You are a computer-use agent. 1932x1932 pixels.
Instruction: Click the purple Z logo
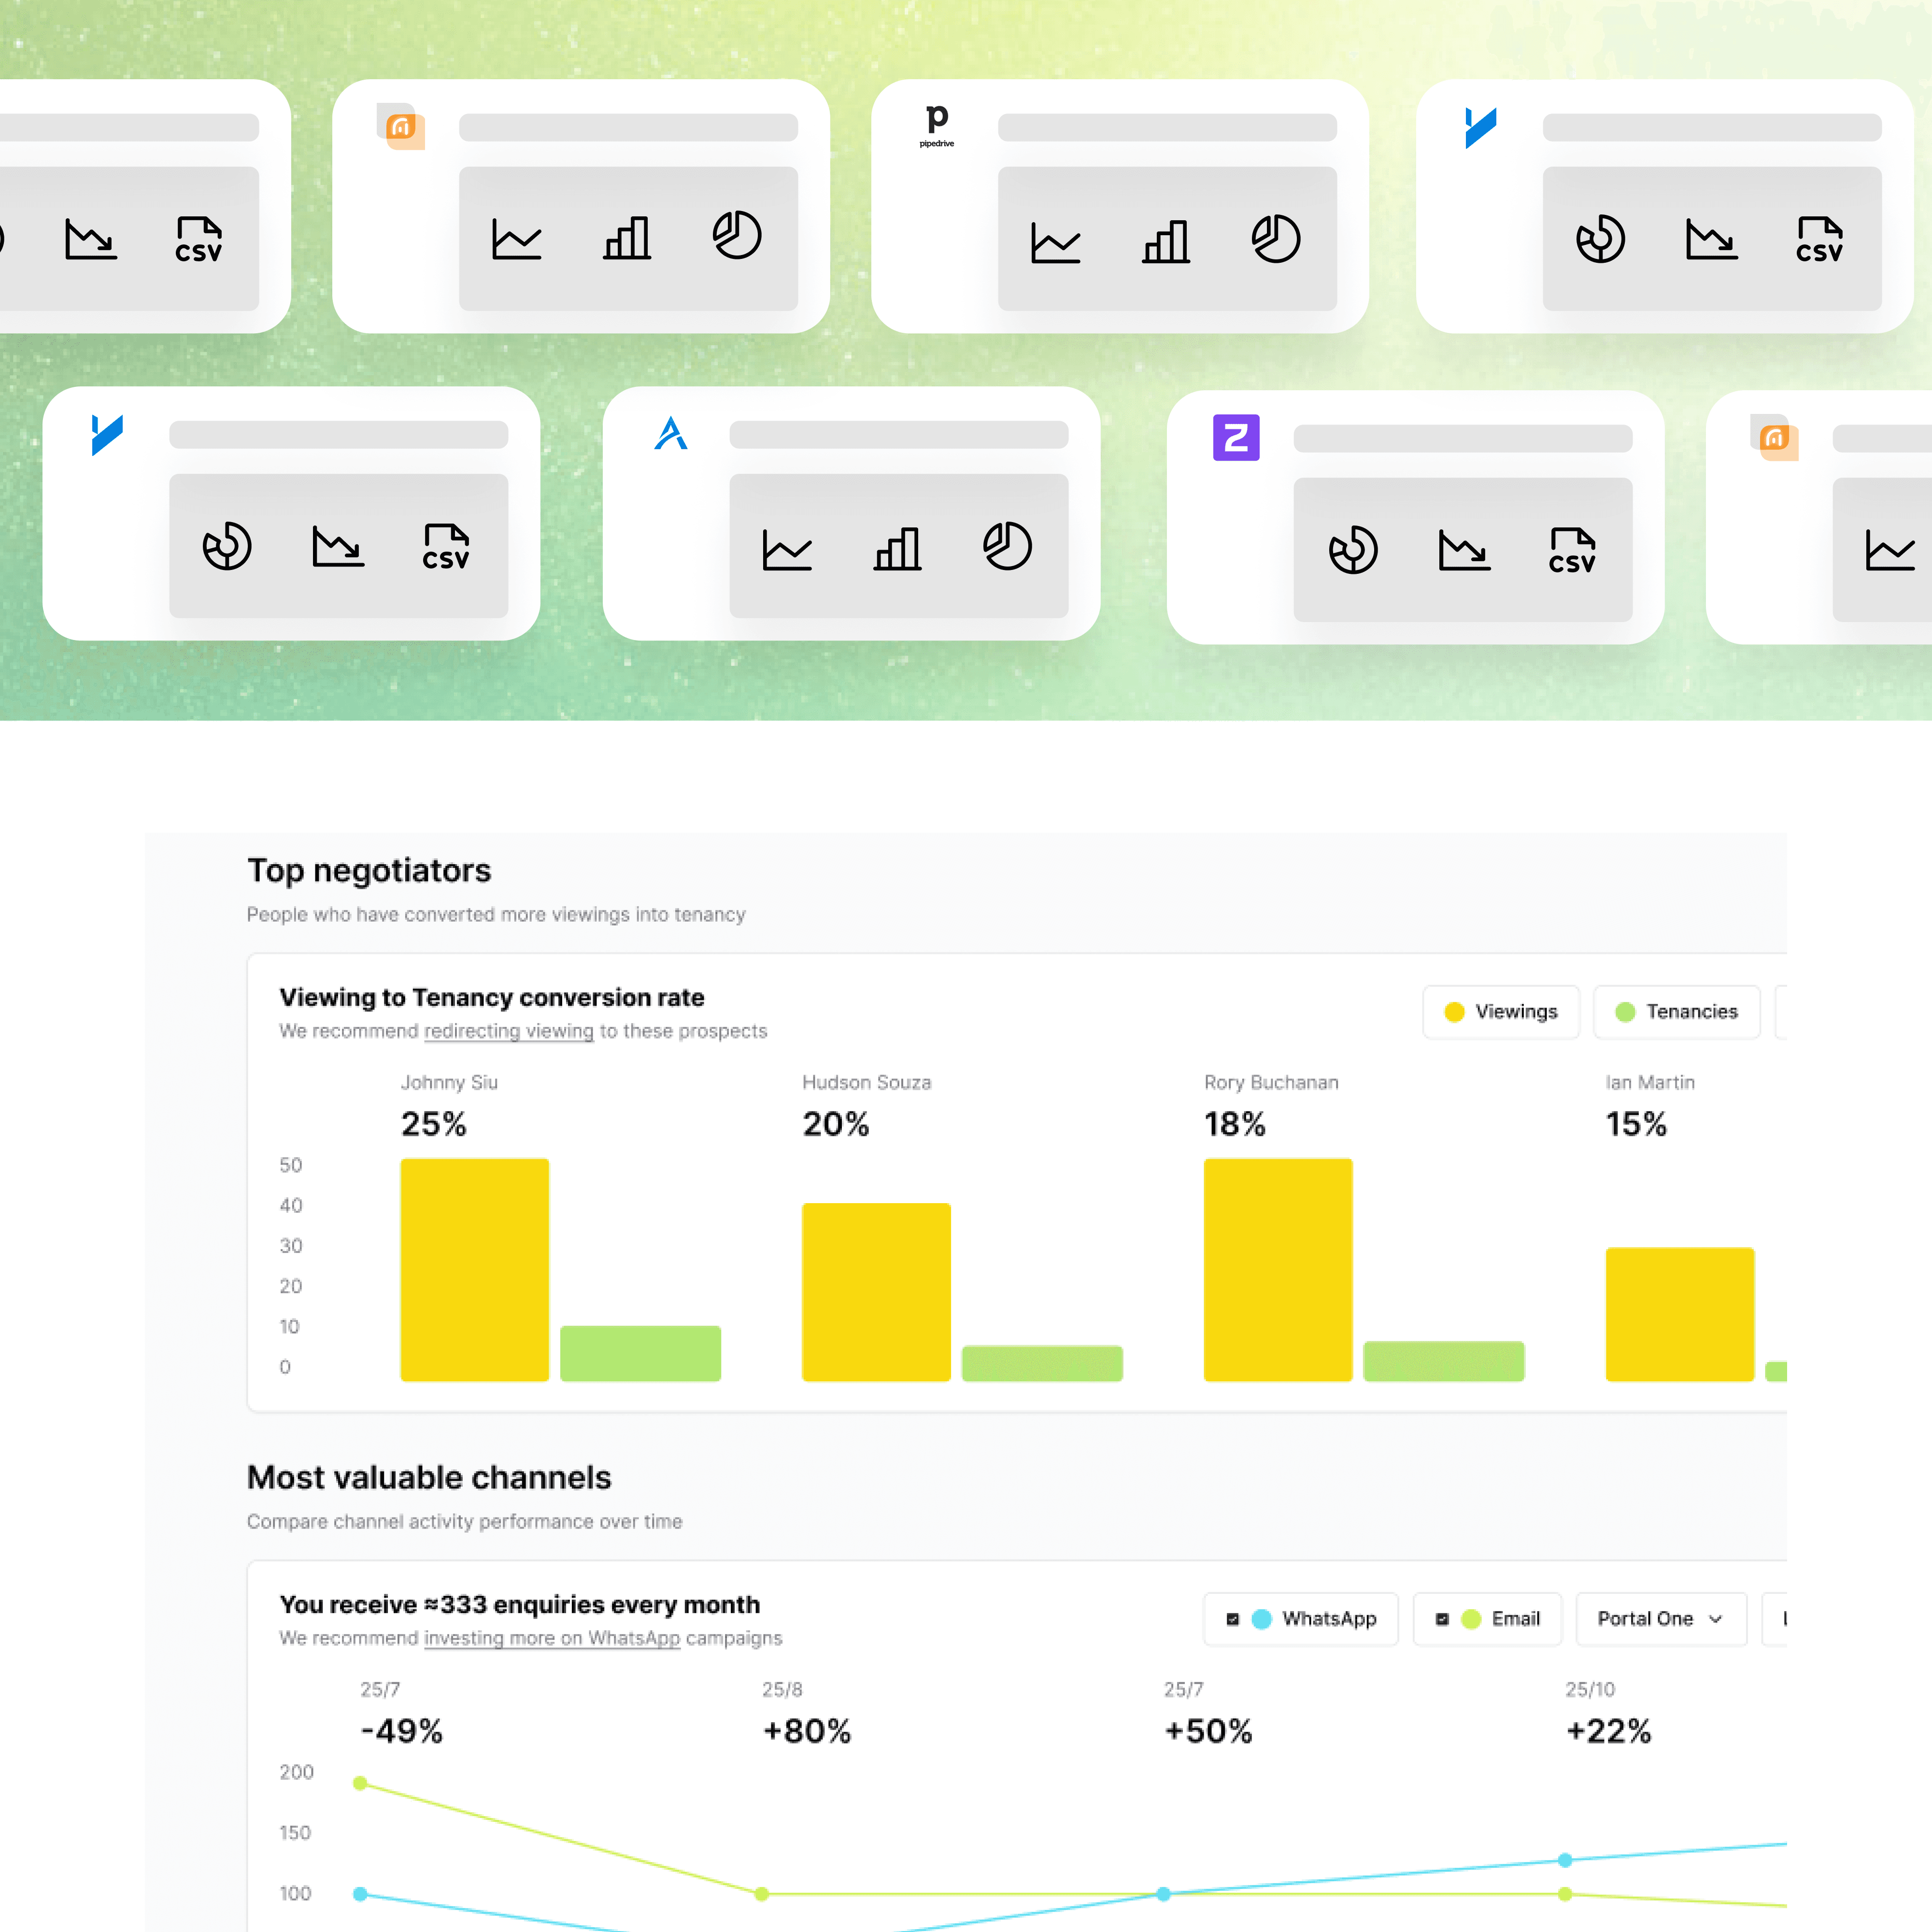(x=1236, y=437)
